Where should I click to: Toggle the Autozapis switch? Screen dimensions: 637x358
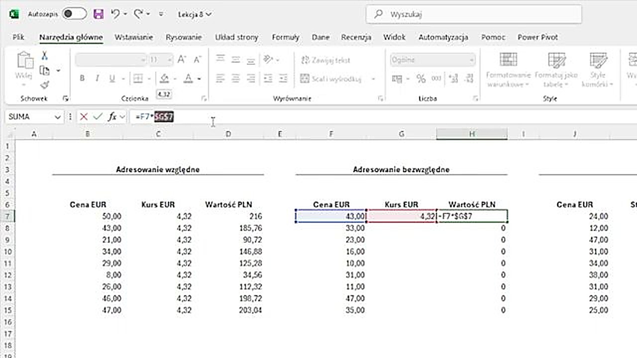tap(74, 14)
